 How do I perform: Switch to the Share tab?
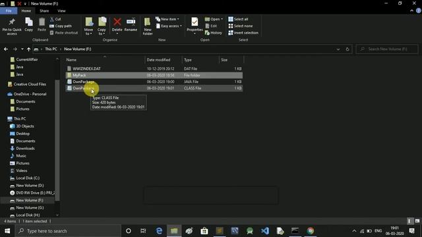point(44,11)
